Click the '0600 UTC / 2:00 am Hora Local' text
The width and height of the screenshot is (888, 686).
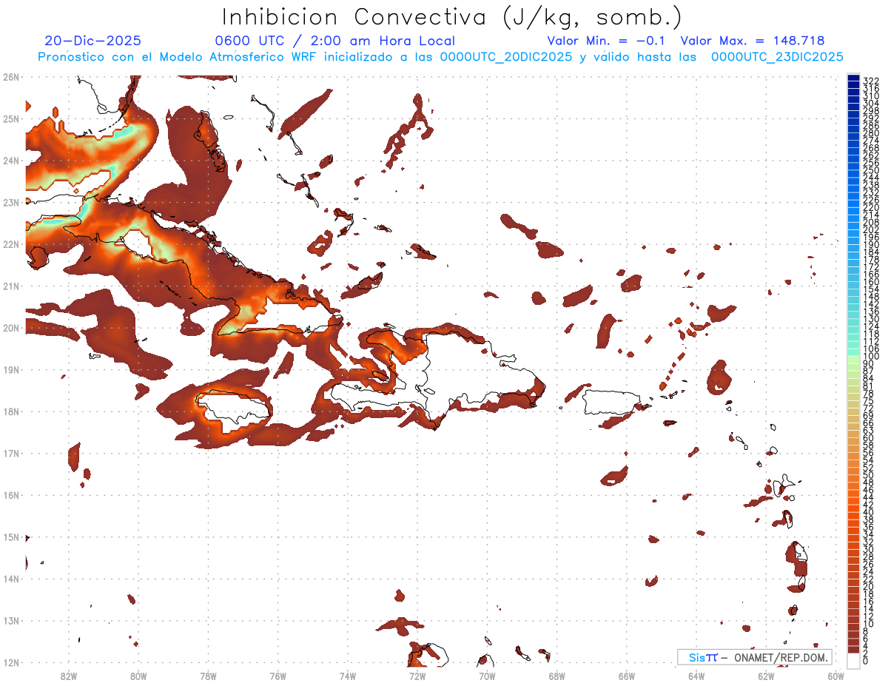tap(334, 41)
